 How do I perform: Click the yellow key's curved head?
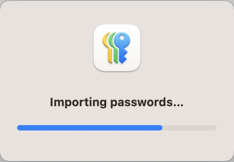click(105, 39)
